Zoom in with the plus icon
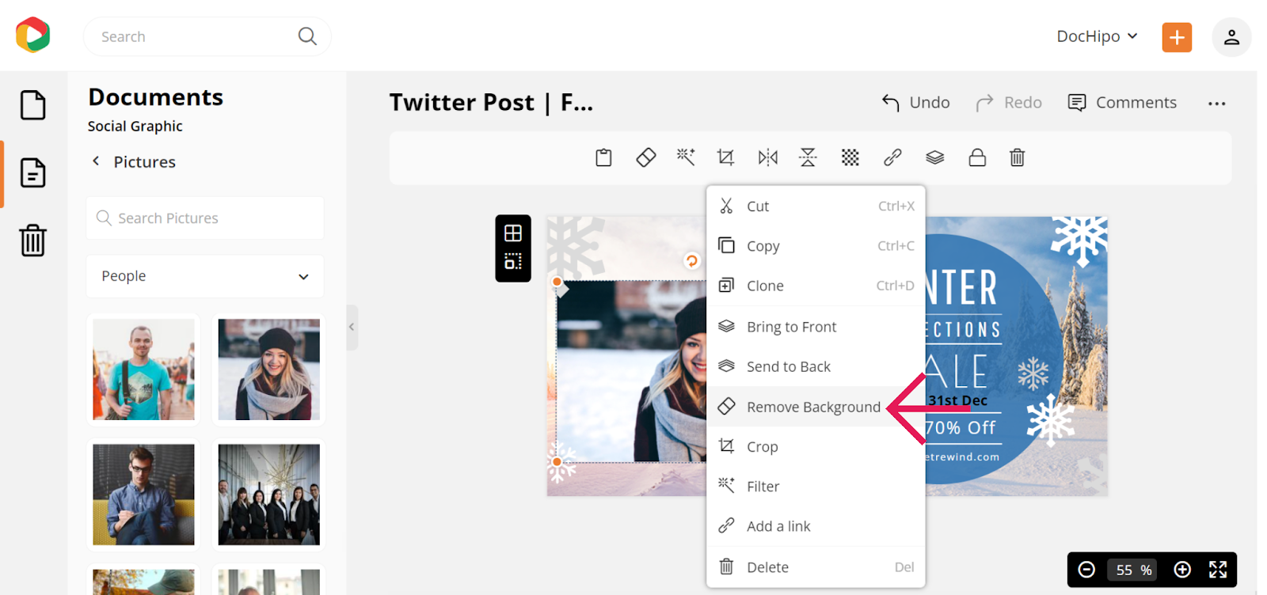The width and height of the screenshot is (1267, 595). pos(1182,570)
